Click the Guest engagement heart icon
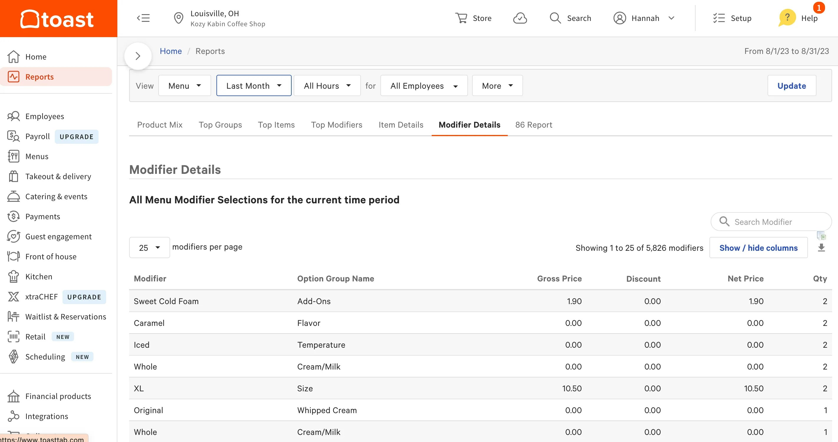This screenshot has height=442, width=838. coord(13,237)
